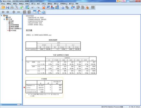Click the 2007 row label in the crosstab
Screen dimensions: 141x108
pyautogui.click(x=33, y=66)
